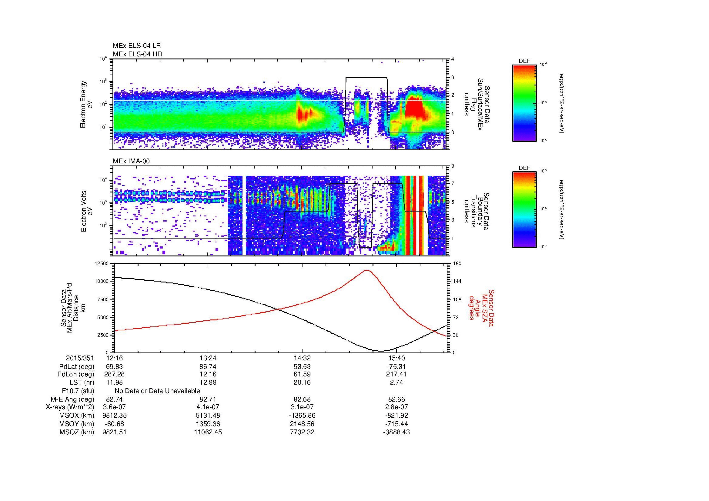Click the '15:40' time tick label
The image size is (709, 501).
coord(396,358)
